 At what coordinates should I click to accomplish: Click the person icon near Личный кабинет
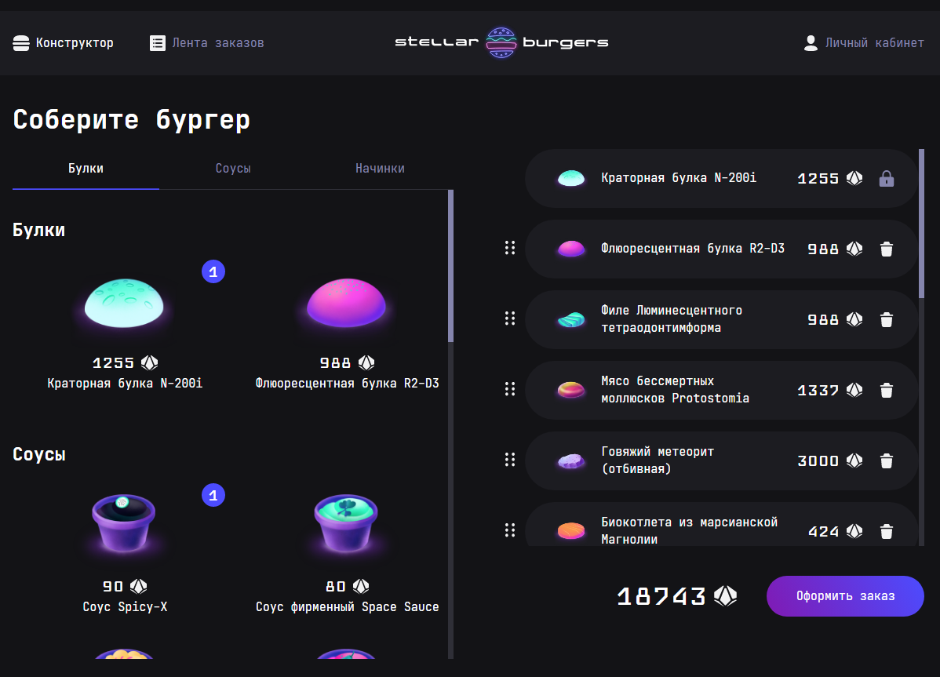pos(810,43)
